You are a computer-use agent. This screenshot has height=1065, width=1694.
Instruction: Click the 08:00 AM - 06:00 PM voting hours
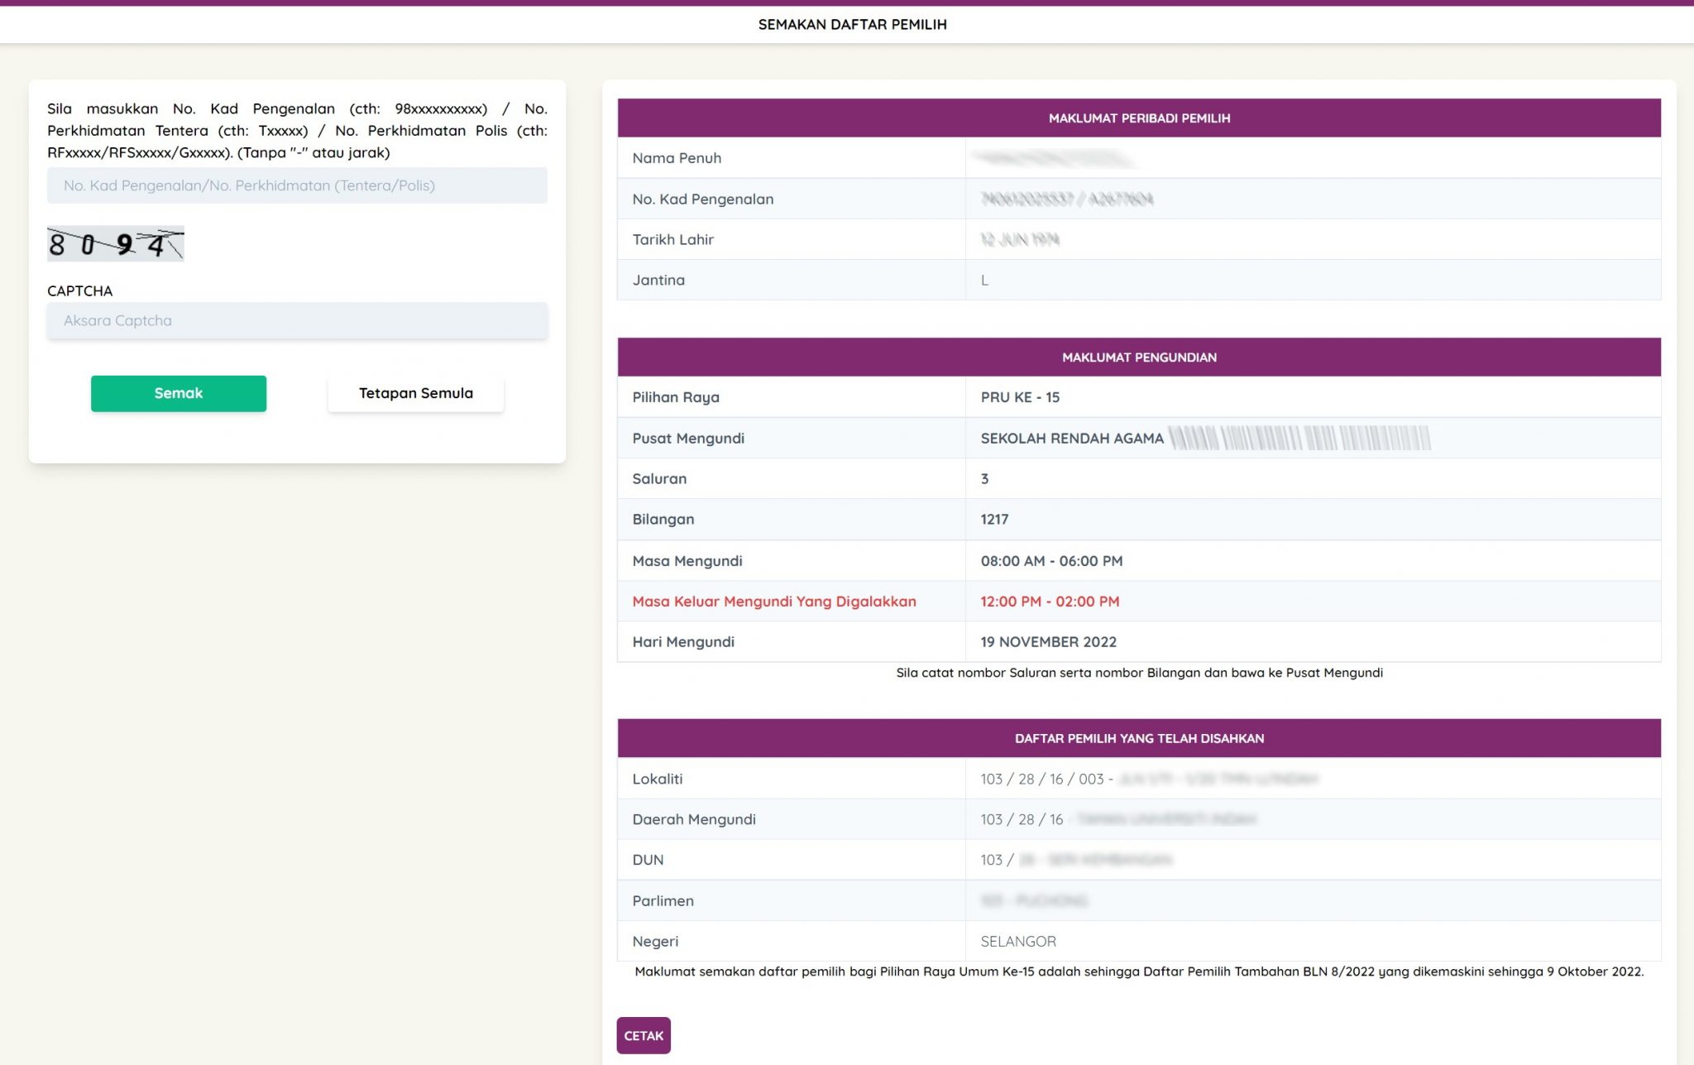pyautogui.click(x=1050, y=561)
